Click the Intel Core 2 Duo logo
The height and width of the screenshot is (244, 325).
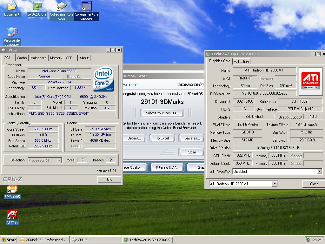click(103, 79)
